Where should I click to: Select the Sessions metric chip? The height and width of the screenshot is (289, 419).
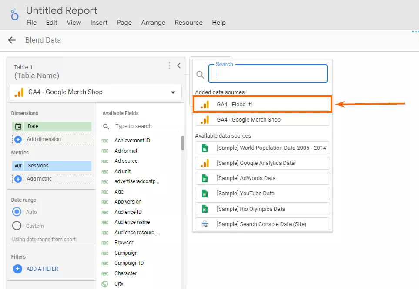coord(52,166)
